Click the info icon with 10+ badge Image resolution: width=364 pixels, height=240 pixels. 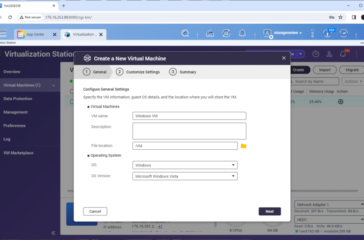(329, 33)
